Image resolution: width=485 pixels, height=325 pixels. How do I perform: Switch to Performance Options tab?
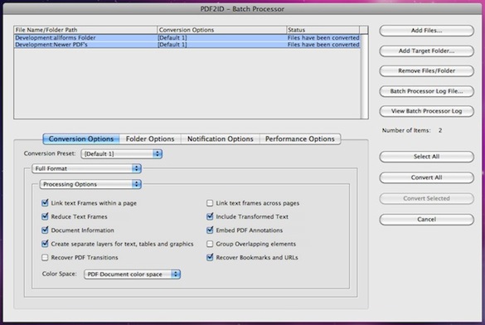pyautogui.click(x=300, y=138)
